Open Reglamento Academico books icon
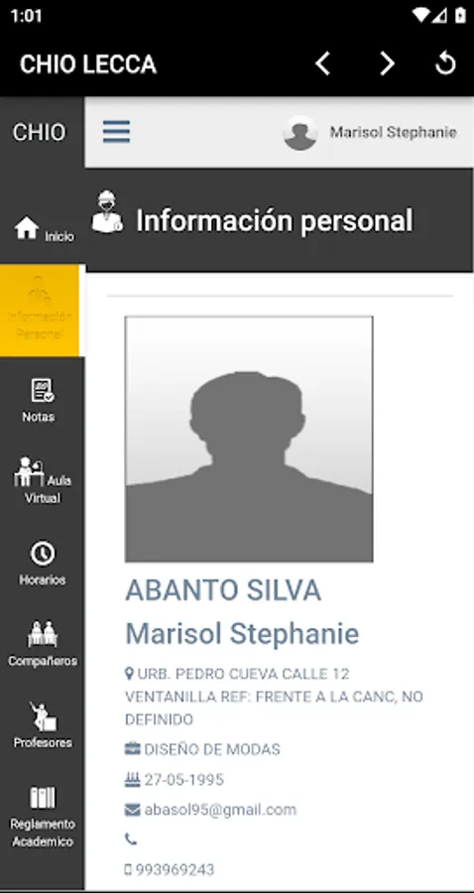This screenshot has height=893, width=474. [x=43, y=798]
